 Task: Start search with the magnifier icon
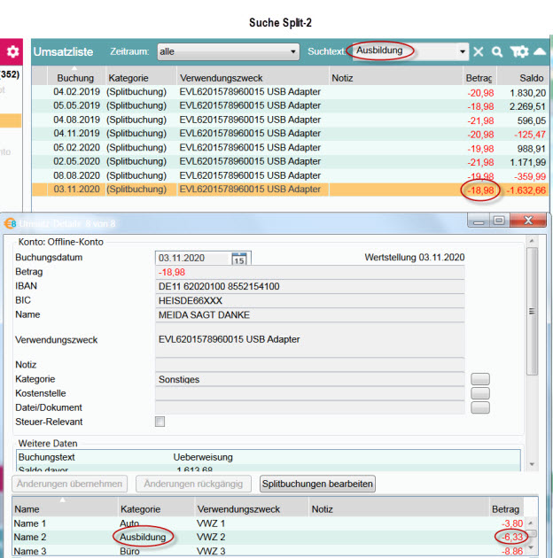(497, 52)
